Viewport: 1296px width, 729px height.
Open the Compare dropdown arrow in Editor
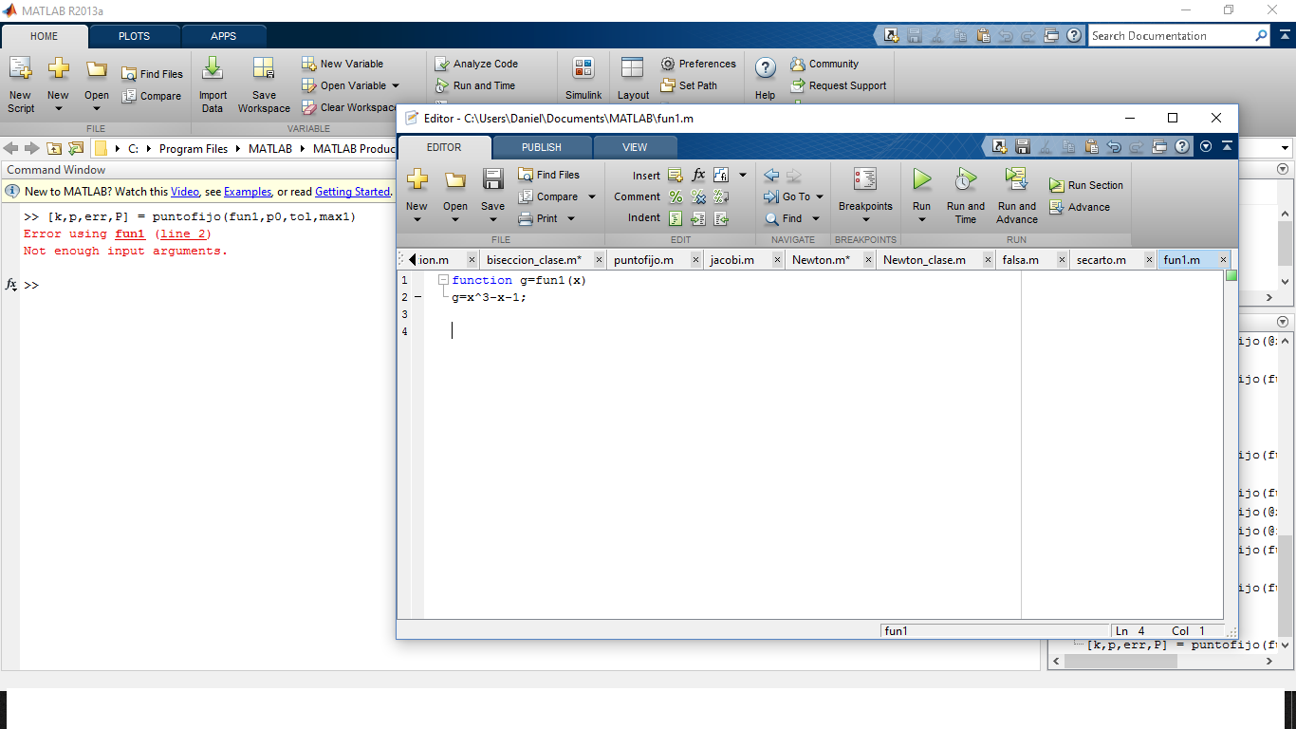[x=592, y=196]
